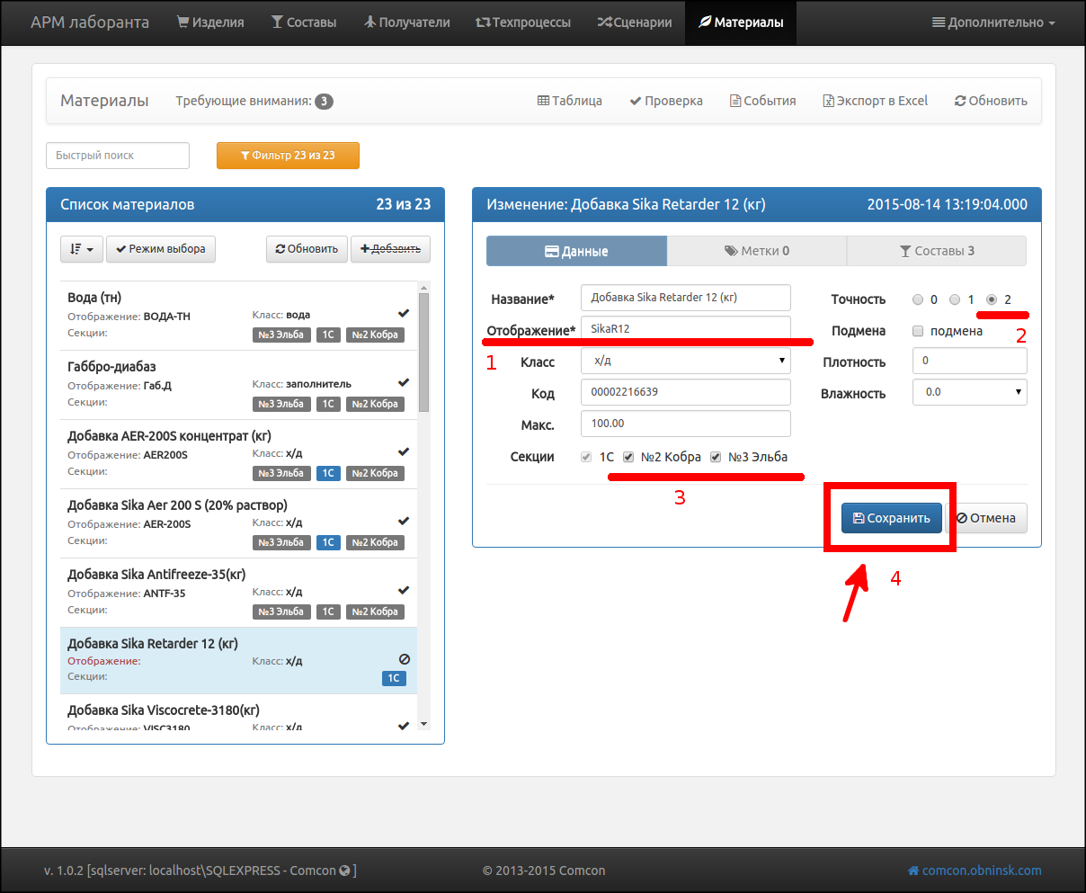This screenshot has width=1086, height=893.
Task: Select the Материалы navigation tab
Action: tap(740, 22)
